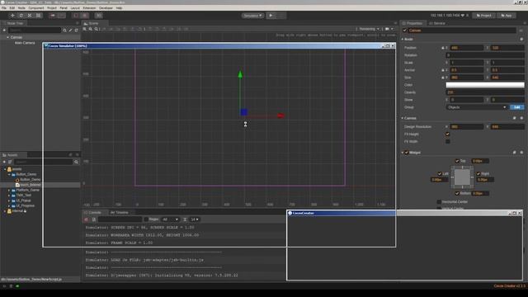This screenshot has width=528, height=297.
Task: Switch to the Service tab
Action: (437, 23)
